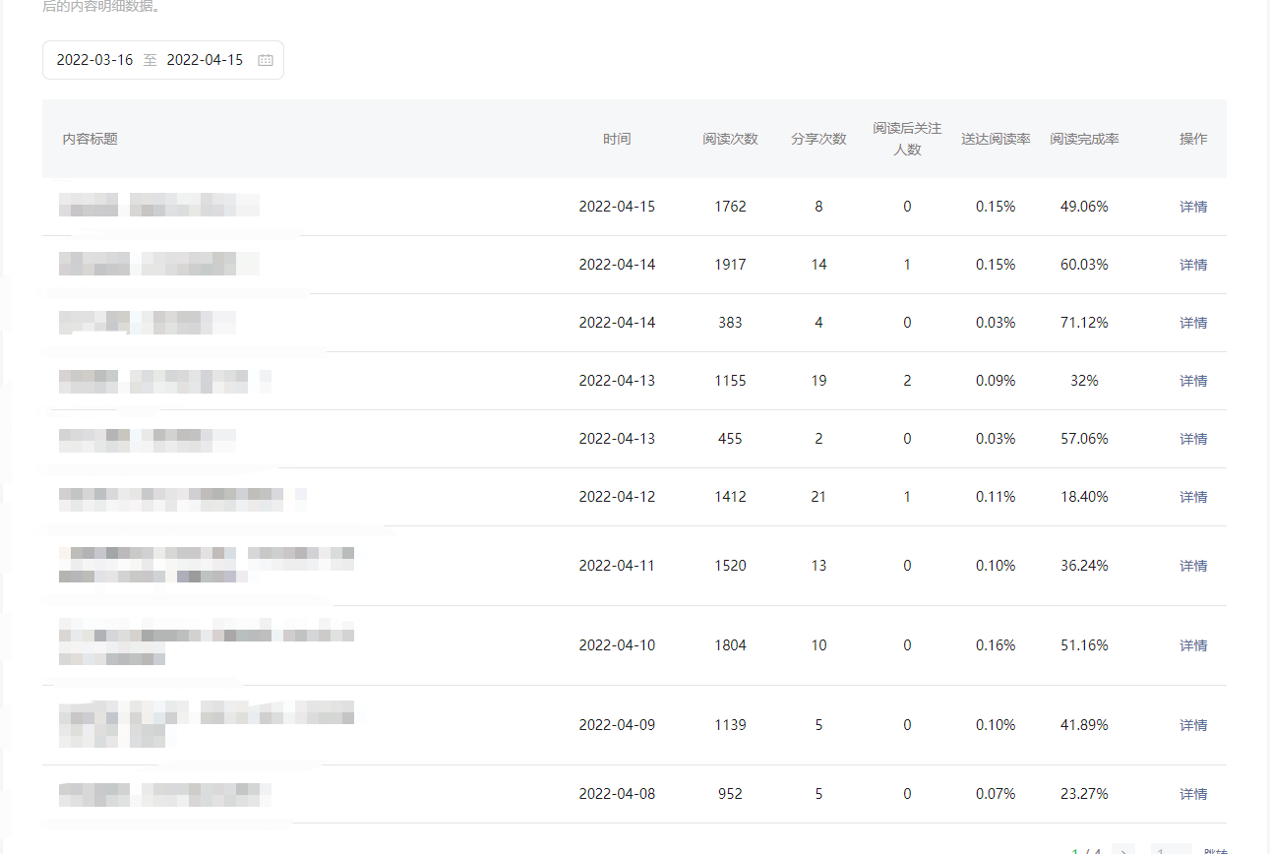1270x854 pixels.
Task: Click the start date 2022-03-16 field
Action: point(94,60)
